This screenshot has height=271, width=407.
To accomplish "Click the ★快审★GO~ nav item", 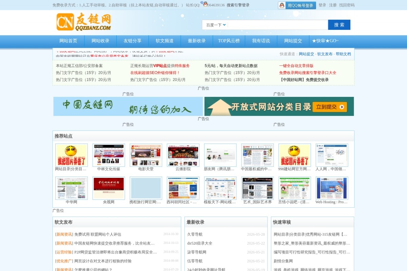I will (325, 41).
